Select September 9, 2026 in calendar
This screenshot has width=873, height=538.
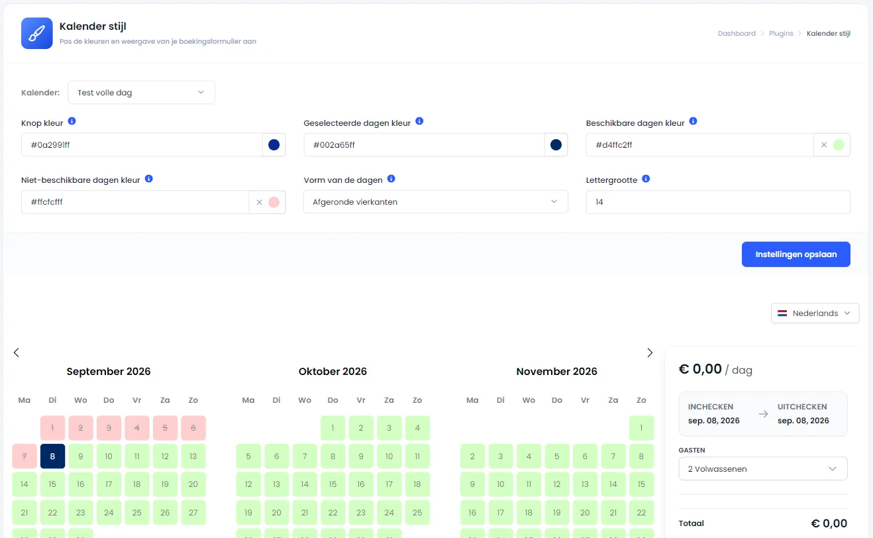tap(81, 457)
